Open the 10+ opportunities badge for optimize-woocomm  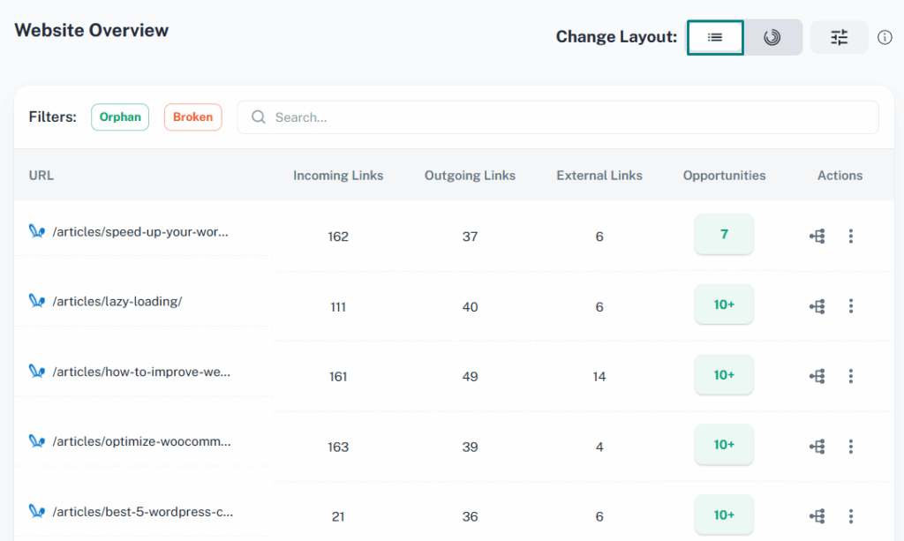click(724, 444)
